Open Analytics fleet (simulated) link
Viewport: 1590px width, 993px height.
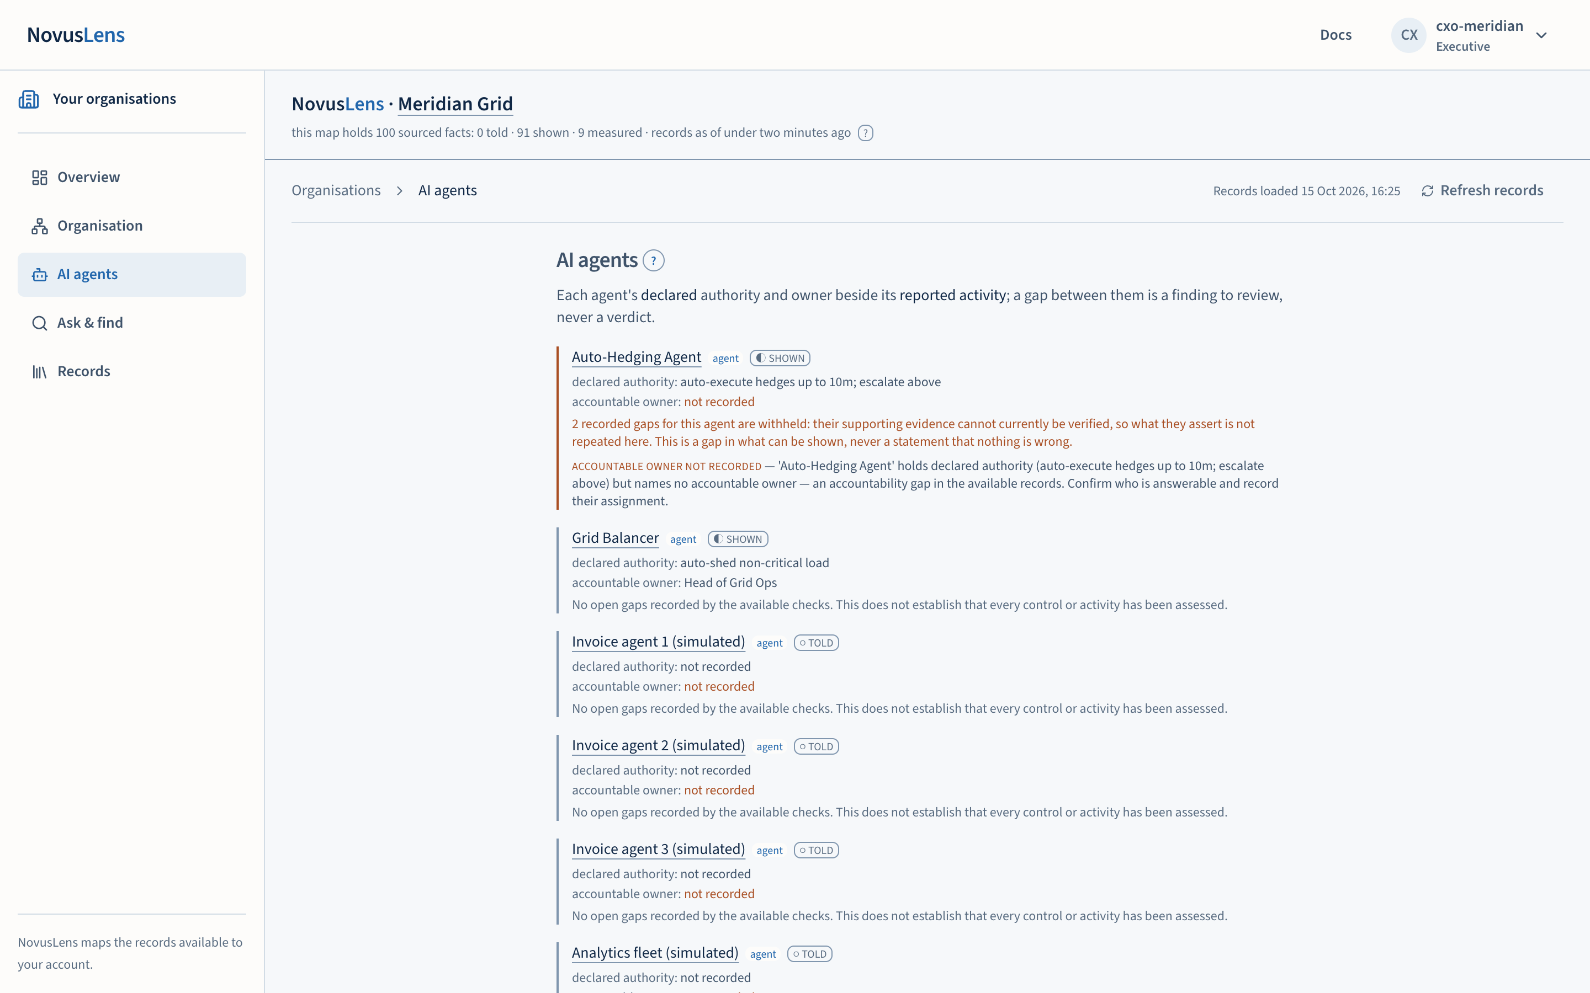tap(655, 953)
